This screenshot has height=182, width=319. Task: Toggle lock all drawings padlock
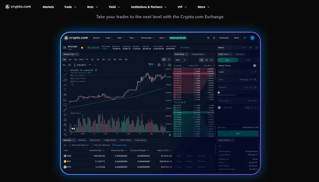coord(65,129)
